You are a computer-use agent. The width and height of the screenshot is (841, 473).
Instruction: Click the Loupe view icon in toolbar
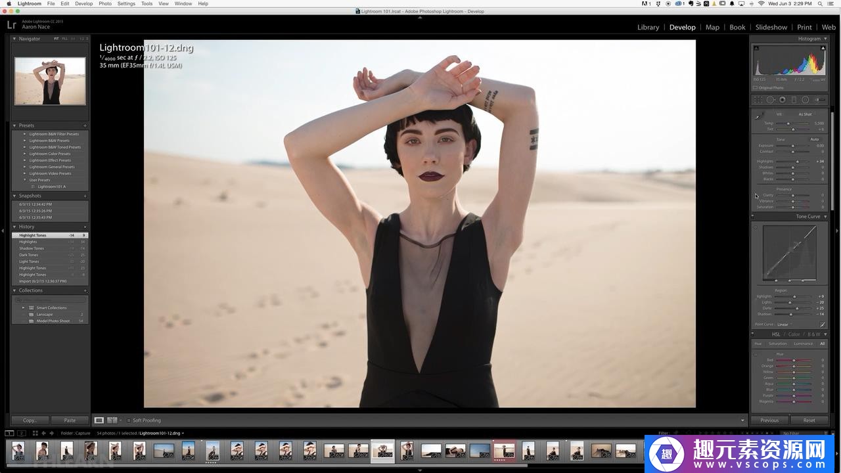[99, 420]
